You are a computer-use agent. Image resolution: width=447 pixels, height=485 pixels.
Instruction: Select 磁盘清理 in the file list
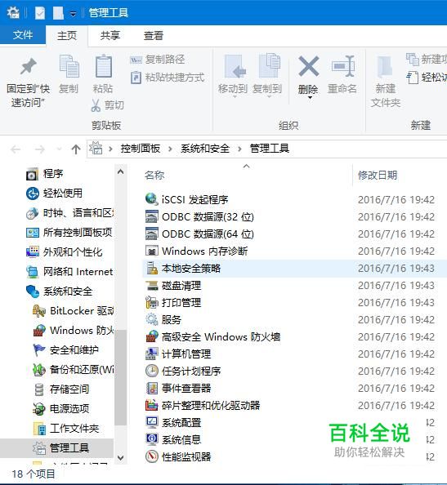181,286
